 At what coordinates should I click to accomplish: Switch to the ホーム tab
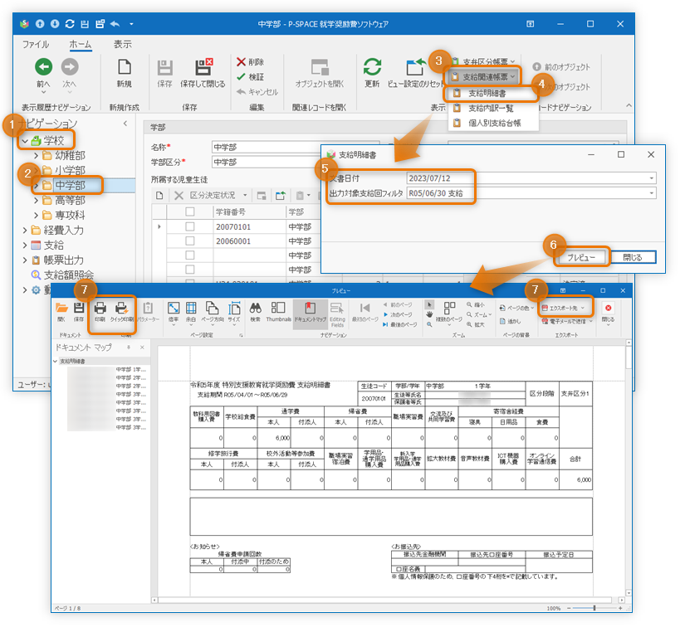pyautogui.click(x=81, y=44)
